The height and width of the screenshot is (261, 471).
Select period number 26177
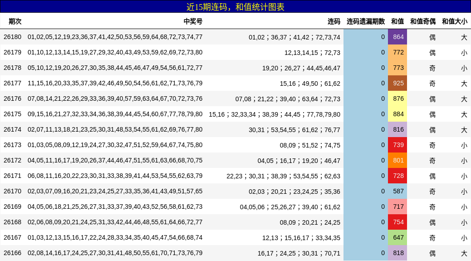tap(13, 83)
